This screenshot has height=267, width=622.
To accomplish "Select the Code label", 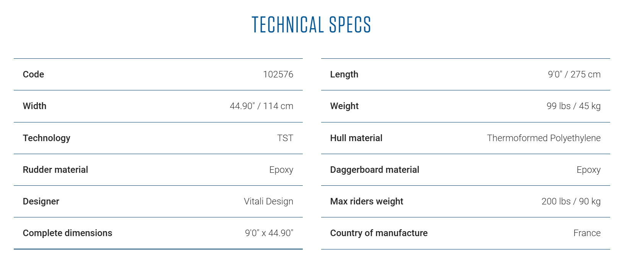I will pos(33,74).
